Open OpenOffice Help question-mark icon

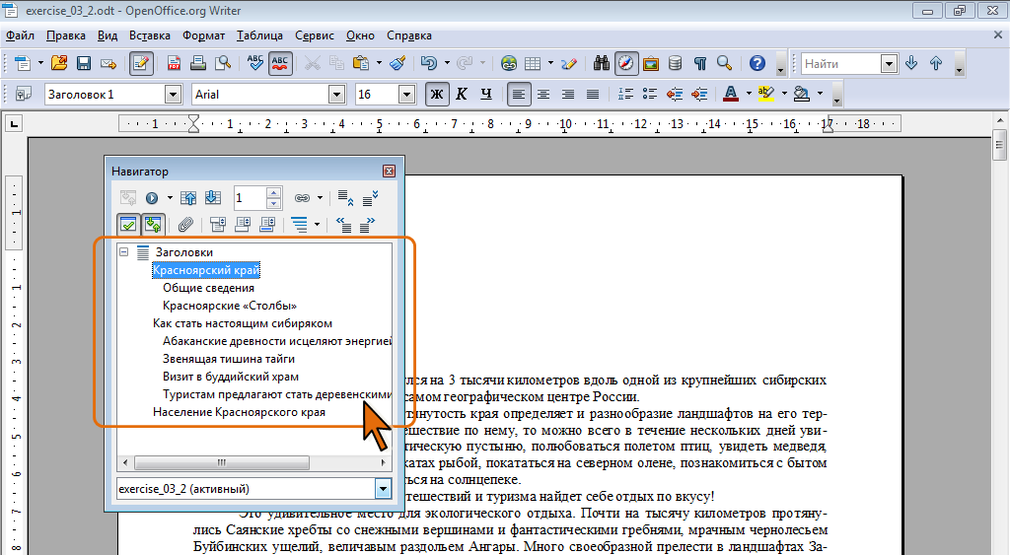757,63
